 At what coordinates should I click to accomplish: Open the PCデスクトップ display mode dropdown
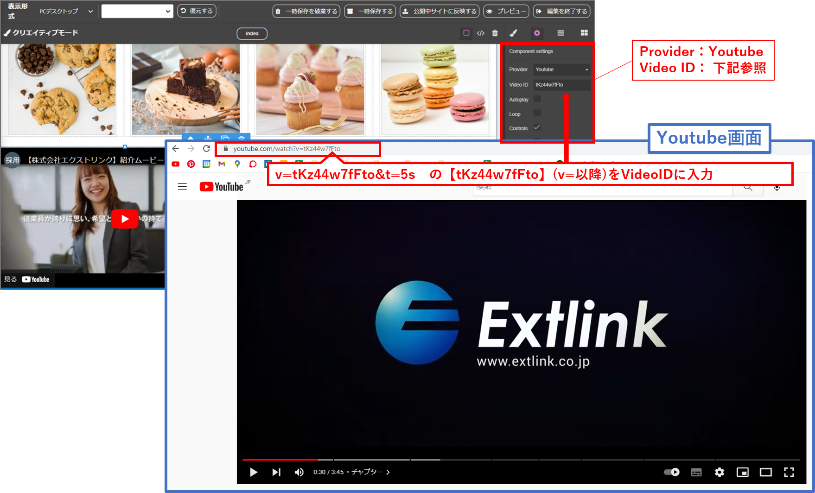(x=66, y=11)
